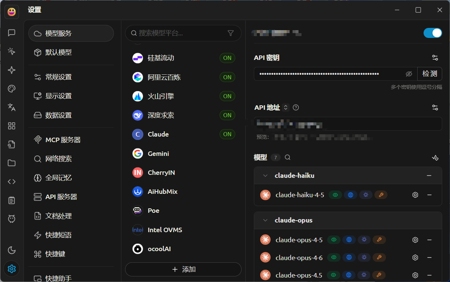Click the search icon next to 模型
Viewport: 450px width, 282px height.
287,157
